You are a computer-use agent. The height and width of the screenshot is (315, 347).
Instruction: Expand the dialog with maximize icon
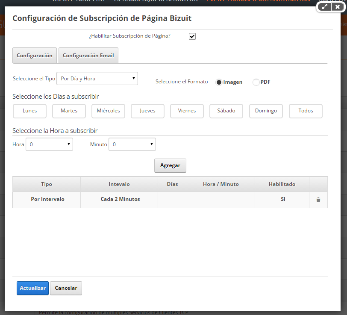[324, 7]
